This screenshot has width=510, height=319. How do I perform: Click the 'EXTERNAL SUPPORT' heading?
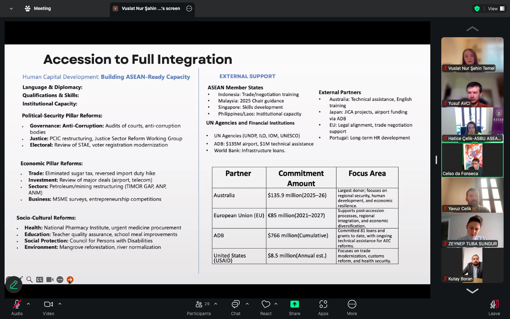pos(247,76)
